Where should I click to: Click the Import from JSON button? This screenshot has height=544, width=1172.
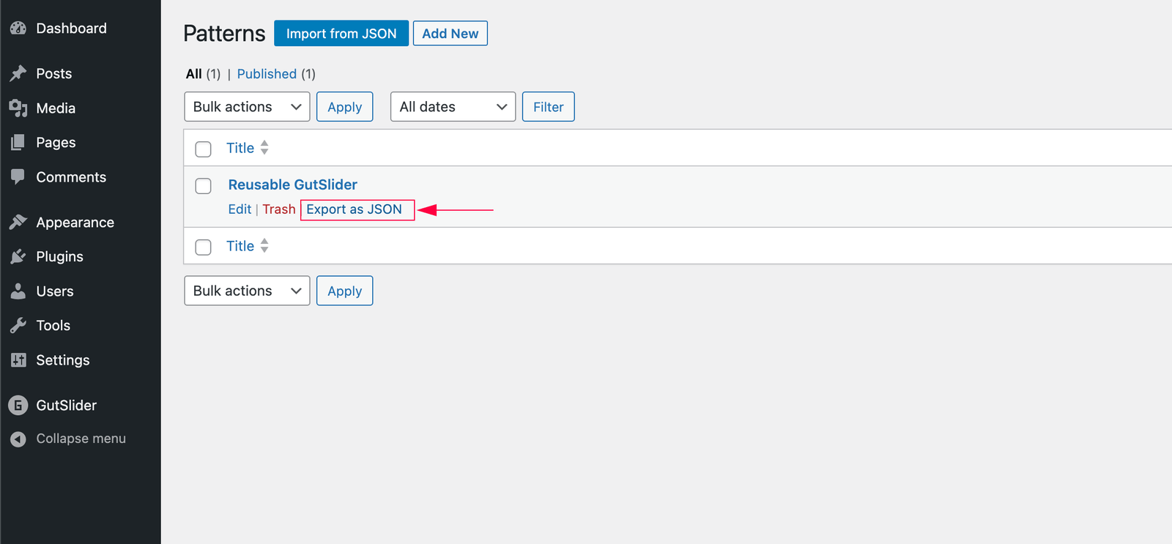pos(341,34)
